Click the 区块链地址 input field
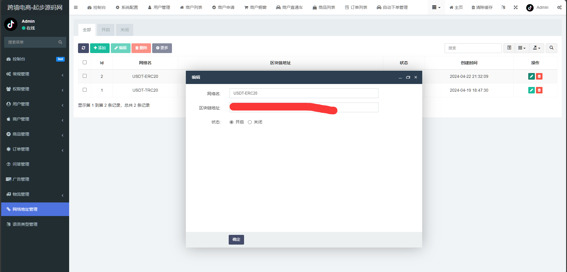Screen dimensions: 567x272 (304, 108)
